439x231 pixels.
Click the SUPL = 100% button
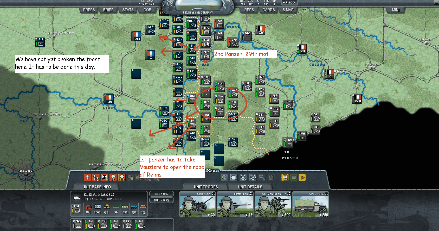161,200
